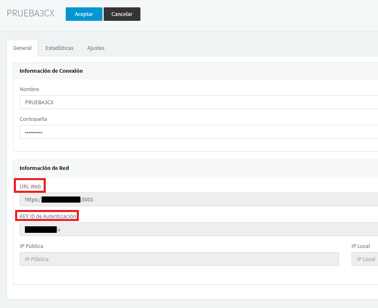Image resolution: width=378 pixels, height=308 pixels.
Task: Click the IP Pública input box
Action: 179,259
